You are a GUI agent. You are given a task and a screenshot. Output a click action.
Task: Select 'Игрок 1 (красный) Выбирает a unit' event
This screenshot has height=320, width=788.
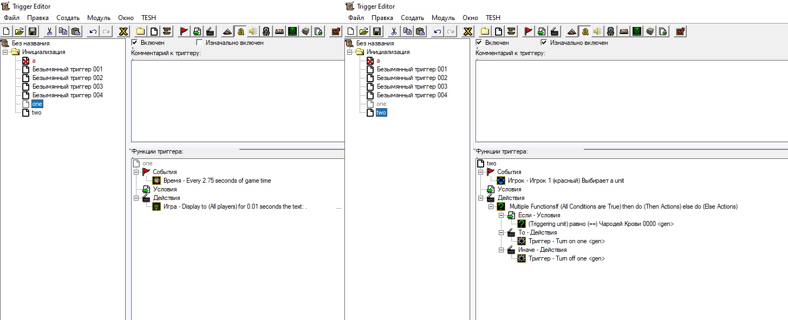coord(565,181)
